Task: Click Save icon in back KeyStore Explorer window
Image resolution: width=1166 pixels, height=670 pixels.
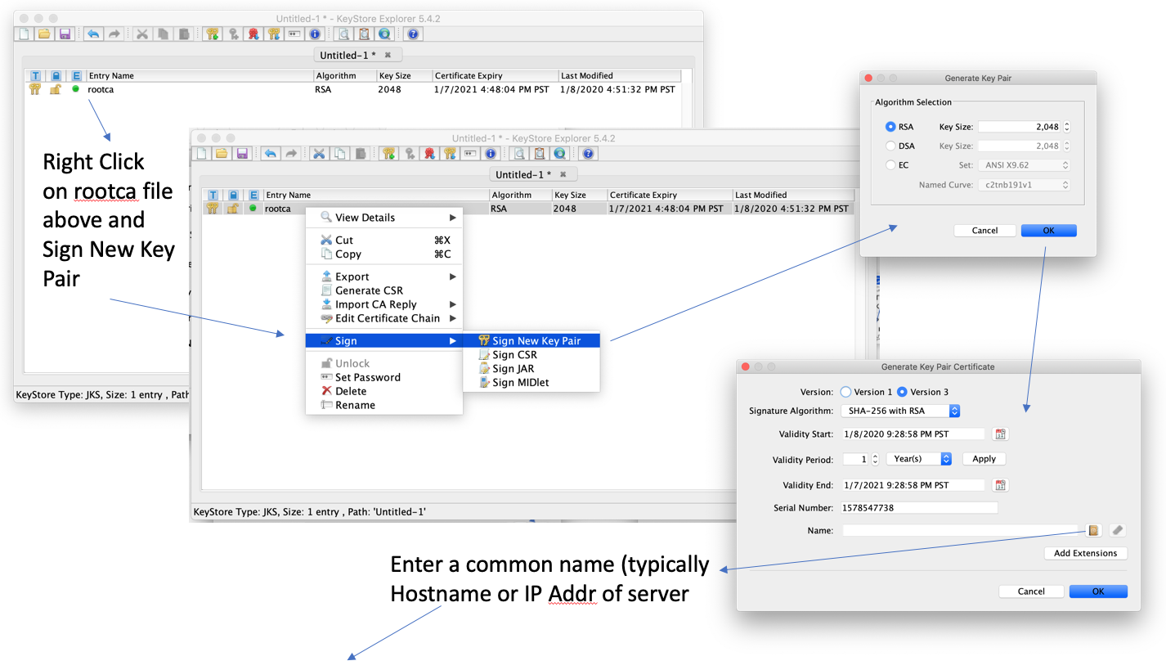Action: pos(65,34)
